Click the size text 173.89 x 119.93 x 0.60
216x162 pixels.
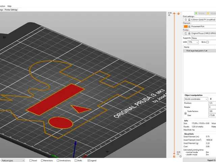coord(200,124)
